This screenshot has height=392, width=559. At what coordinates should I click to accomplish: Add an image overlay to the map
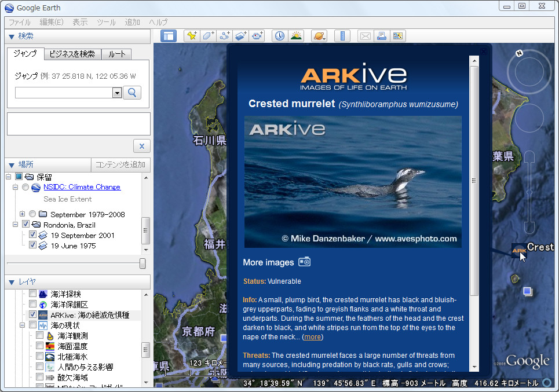coord(240,35)
